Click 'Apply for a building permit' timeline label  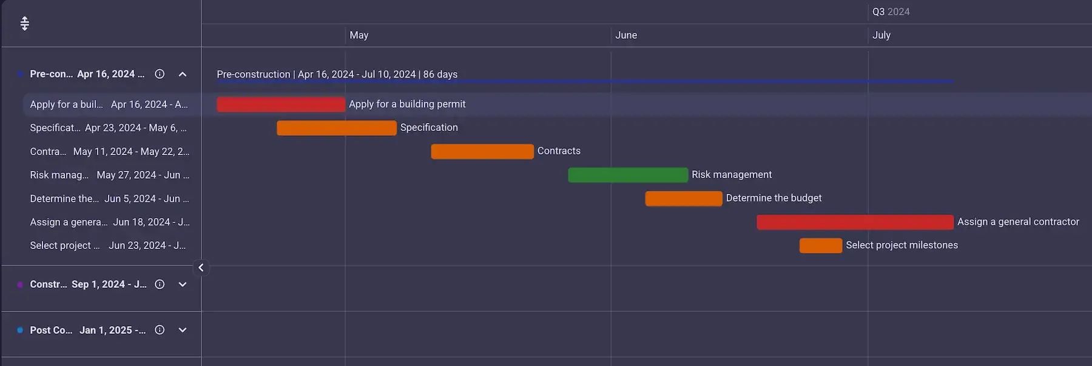[407, 104]
